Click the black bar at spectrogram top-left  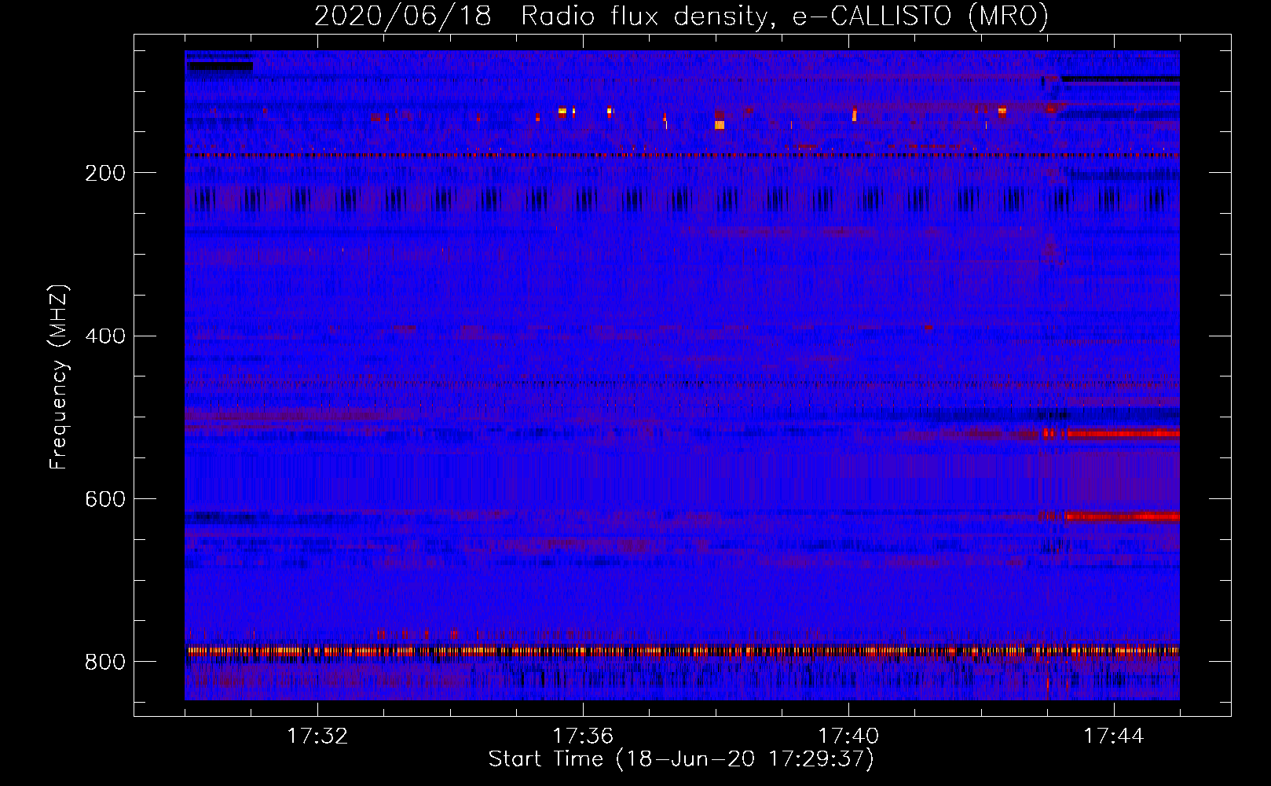pyautogui.click(x=220, y=66)
